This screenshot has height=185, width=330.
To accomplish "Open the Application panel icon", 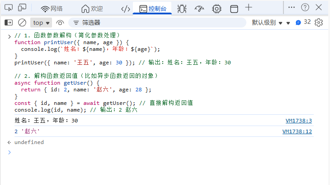I will (x=234, y=9).
